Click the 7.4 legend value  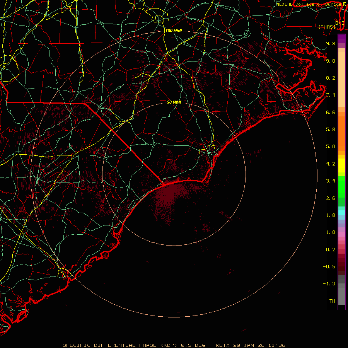tap(331, 95)
